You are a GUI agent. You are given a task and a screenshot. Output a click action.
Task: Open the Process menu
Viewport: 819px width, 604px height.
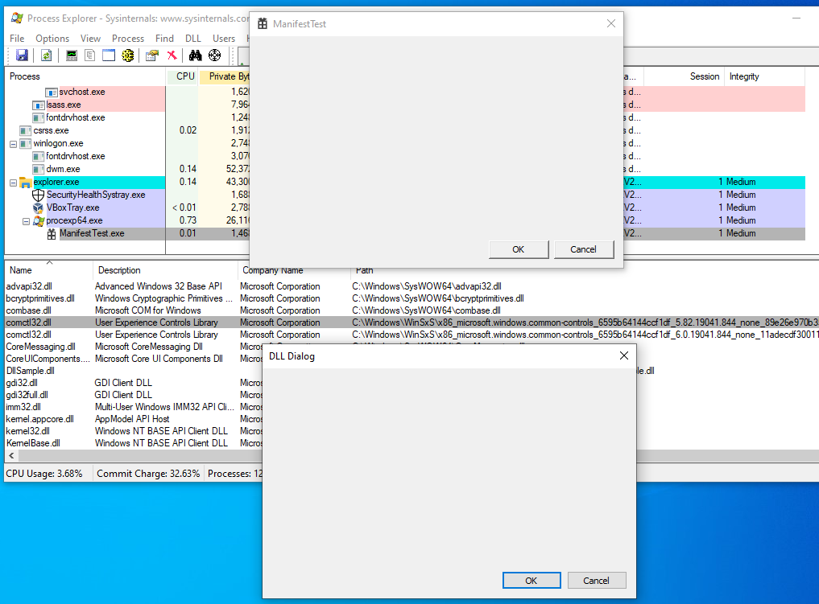coord(128,39)
